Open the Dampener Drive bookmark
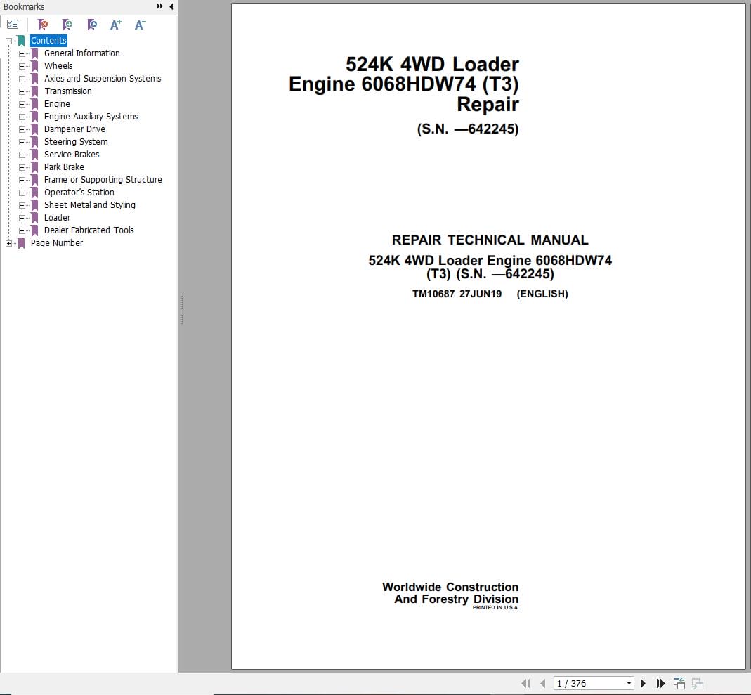 point(74,129)
